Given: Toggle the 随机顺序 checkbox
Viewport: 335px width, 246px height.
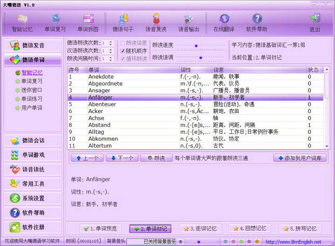Looking at the screenshot, I should (x=123, y=51).
